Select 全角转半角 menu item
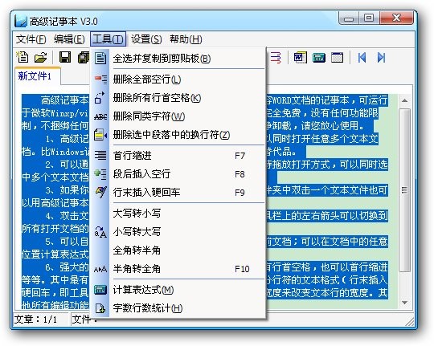 (x=179, y=250)
